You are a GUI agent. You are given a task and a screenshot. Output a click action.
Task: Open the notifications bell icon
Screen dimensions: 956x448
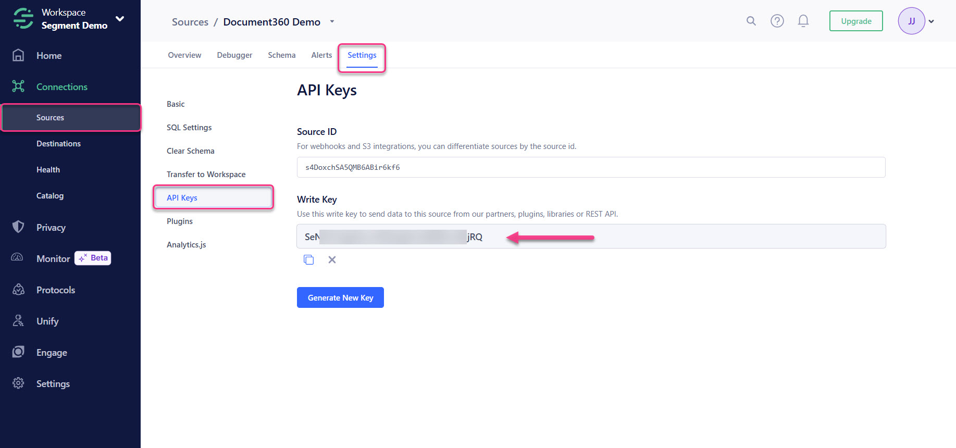803,21
